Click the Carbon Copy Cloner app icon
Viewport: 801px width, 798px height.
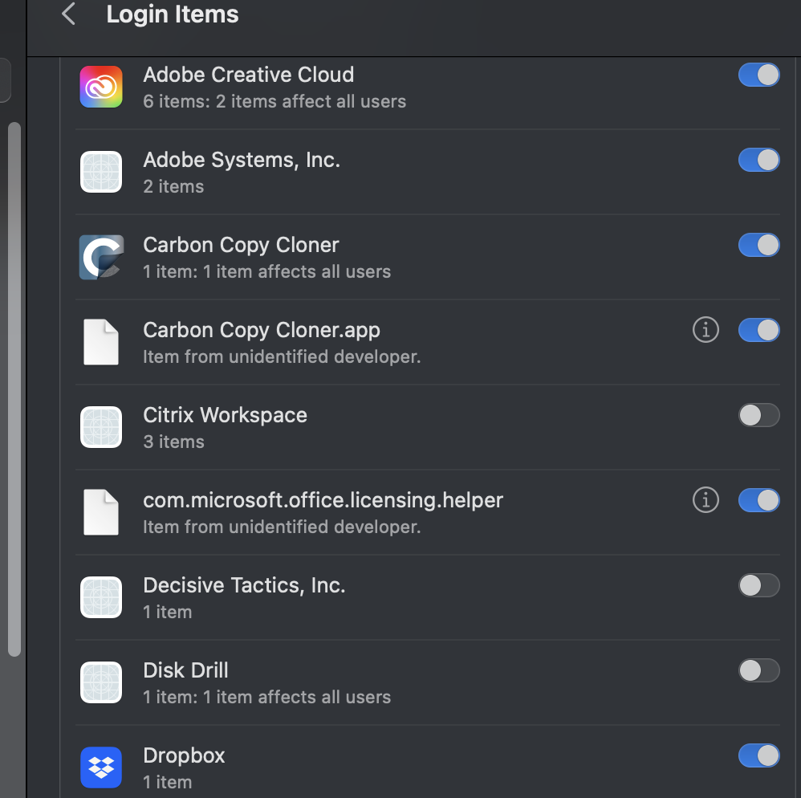point(100,257)
